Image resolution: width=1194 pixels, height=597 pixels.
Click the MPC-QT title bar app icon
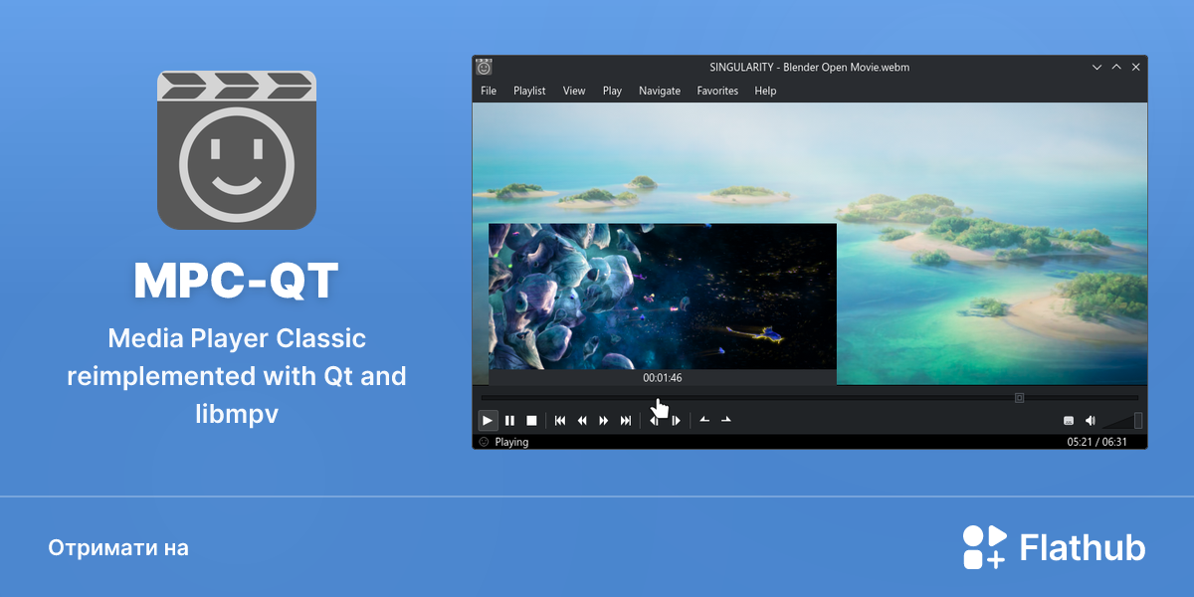click(x=484, y=67)
